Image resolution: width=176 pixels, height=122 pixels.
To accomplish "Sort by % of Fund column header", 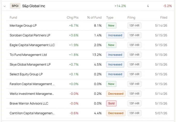I will pyautogui.click(x=94, y=18).
